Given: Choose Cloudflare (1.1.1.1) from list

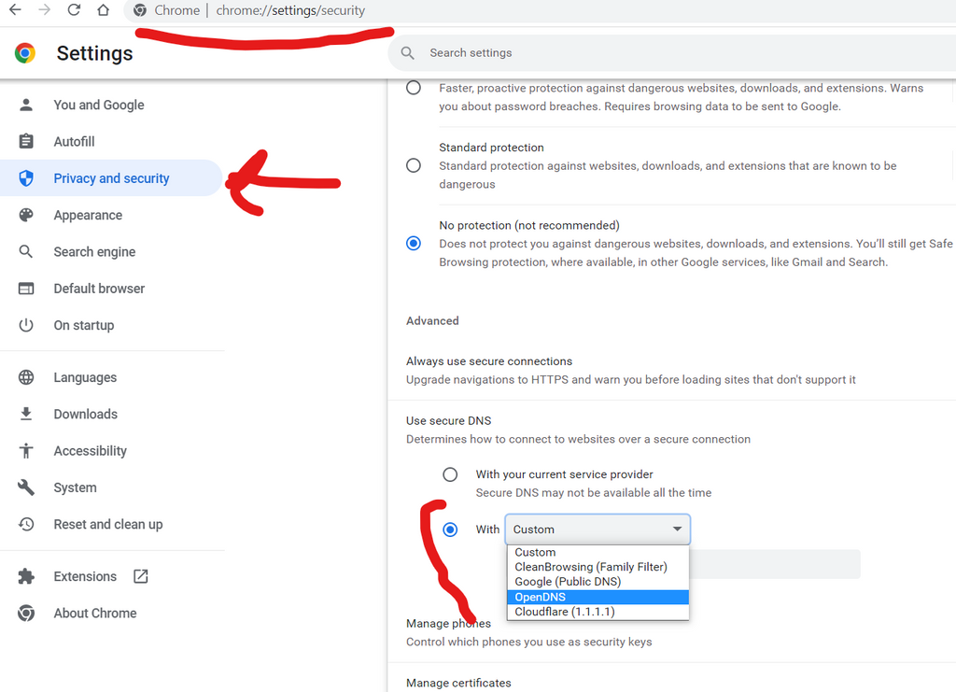Looking at the screenshot, I should click(x=597, y=612).
